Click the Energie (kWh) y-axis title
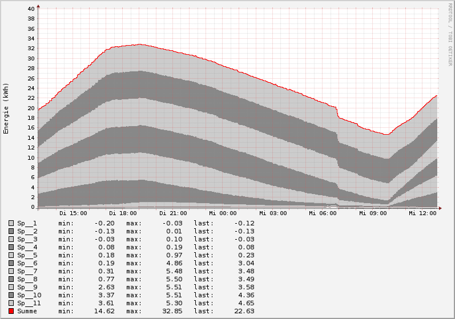This screenshot has height=319, width=455. click(x=6, y=108)
